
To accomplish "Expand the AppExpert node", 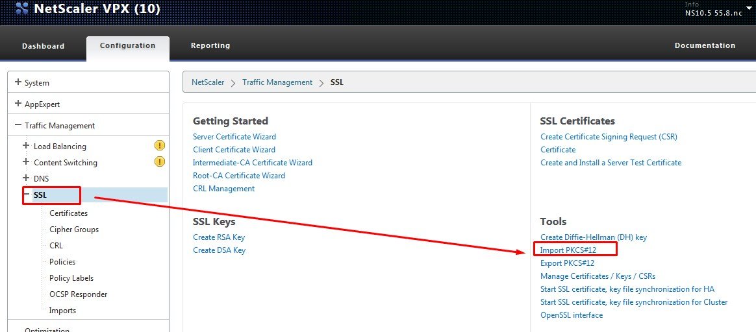I will [18, 104].
